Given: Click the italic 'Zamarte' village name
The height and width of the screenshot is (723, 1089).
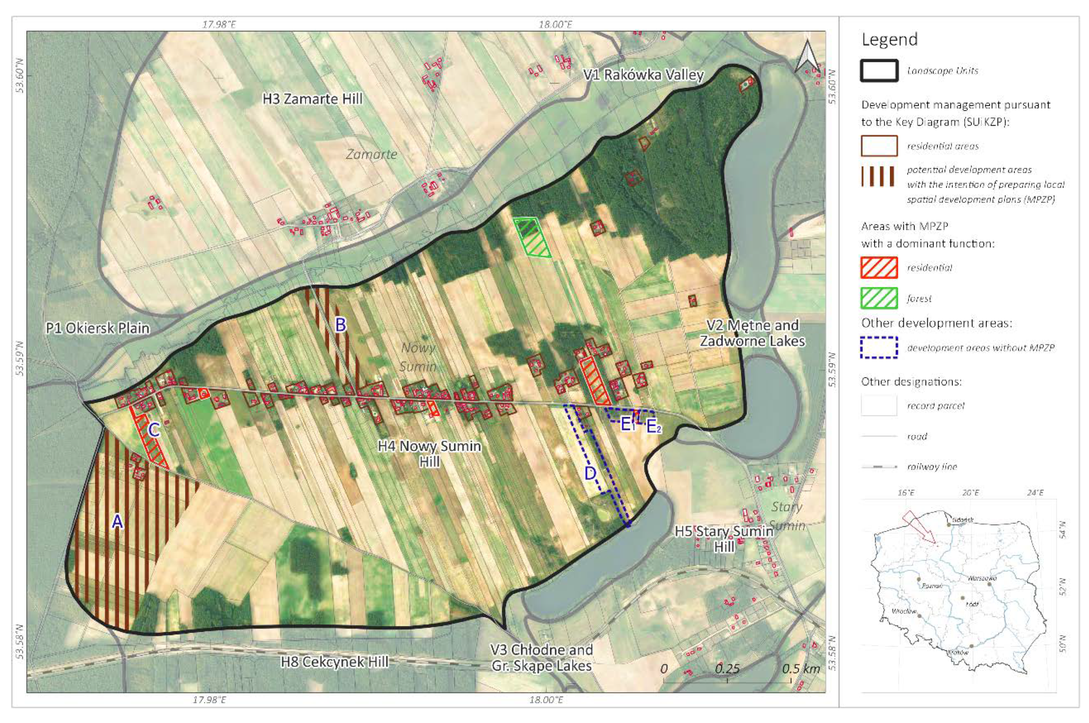Looking at the screenshot, I should pos(371,155).
